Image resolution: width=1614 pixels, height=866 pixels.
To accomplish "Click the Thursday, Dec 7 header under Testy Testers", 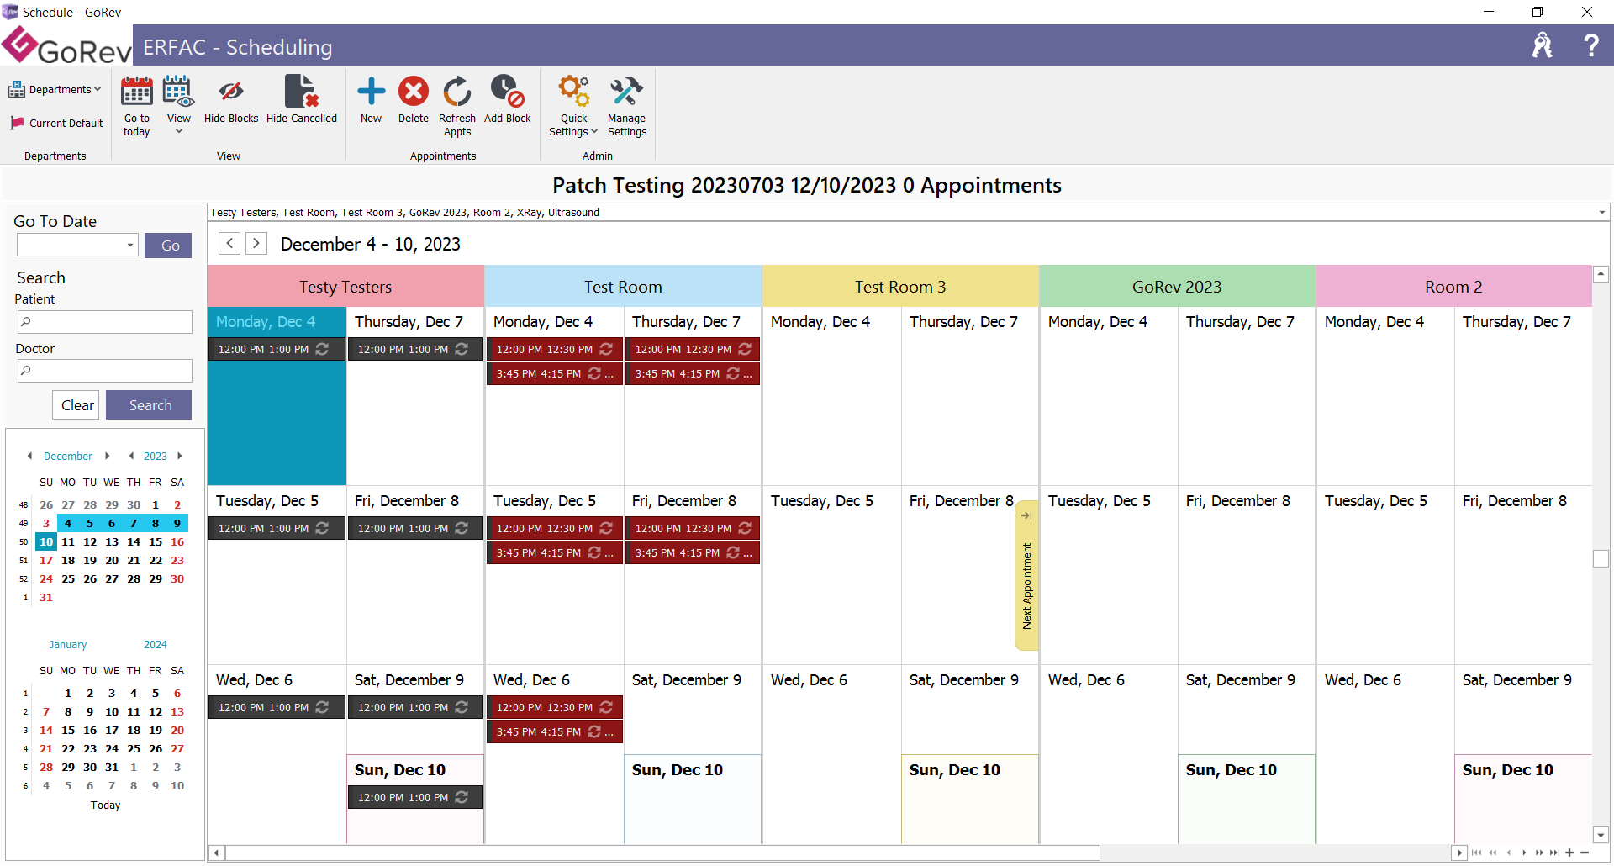I will coord(409,322).
